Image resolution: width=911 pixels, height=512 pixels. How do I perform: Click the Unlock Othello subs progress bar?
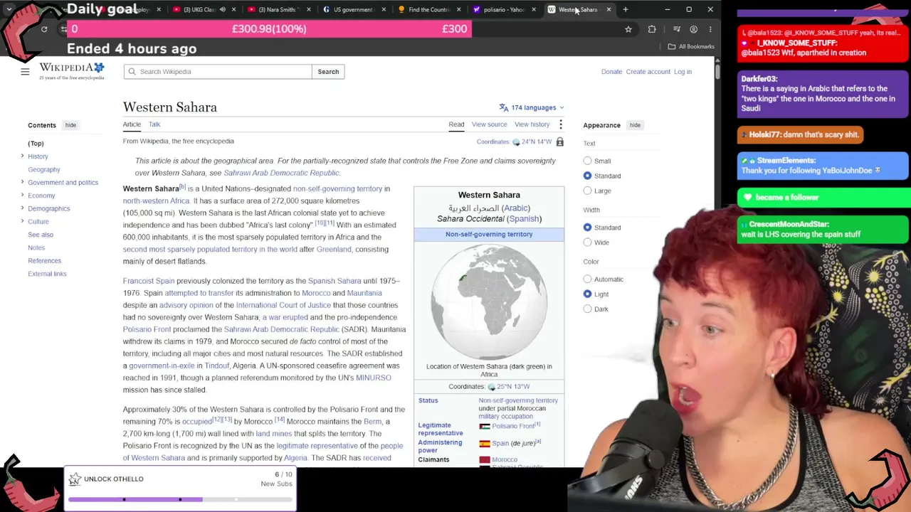[180, 499]
